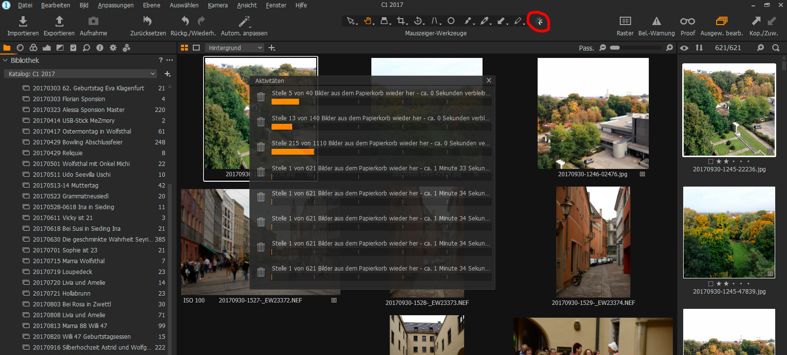Screen dimensions: 787x355
Task: Open the Color tool tab with three circles
Action: (x=33, y=48)
